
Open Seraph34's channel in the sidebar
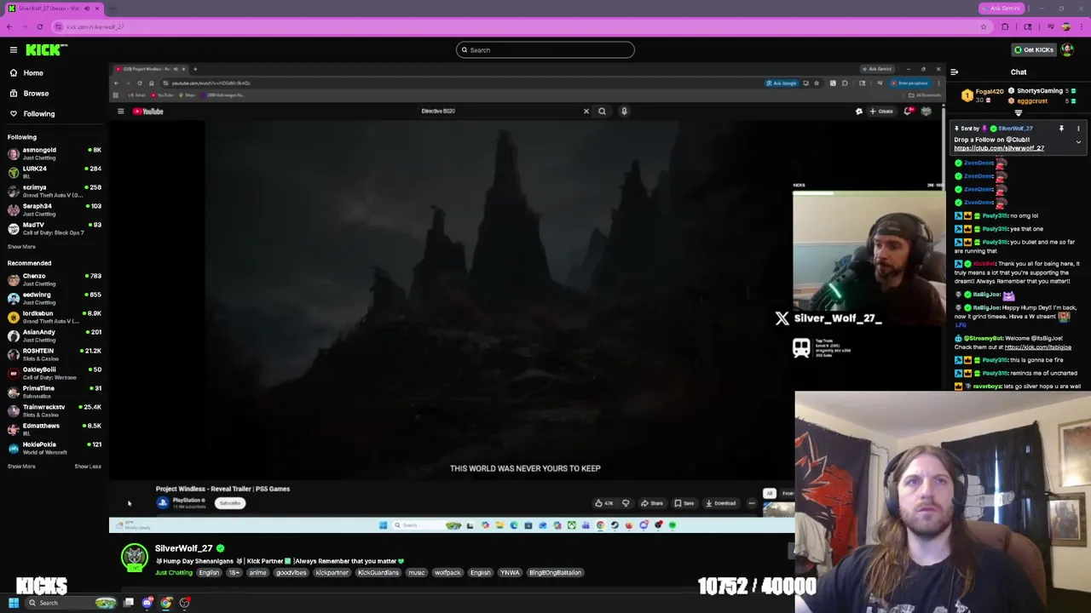tap(55, 209)
